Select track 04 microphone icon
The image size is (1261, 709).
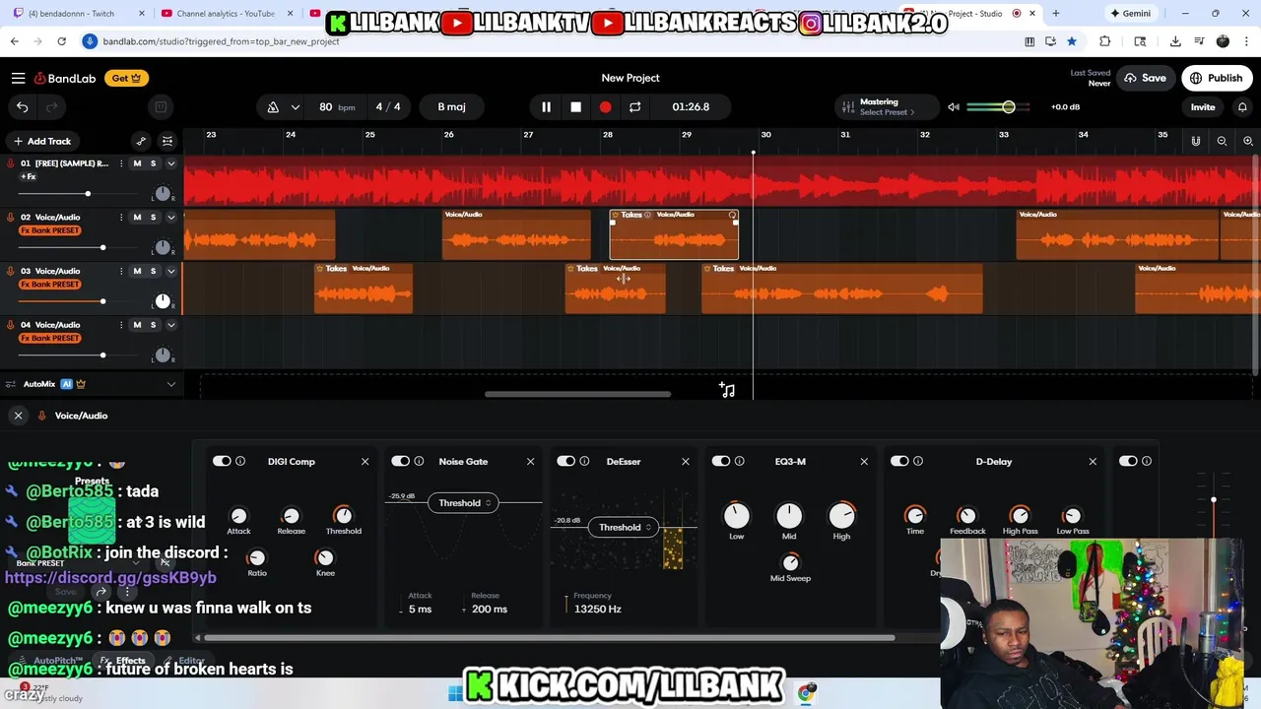(11, 325)
